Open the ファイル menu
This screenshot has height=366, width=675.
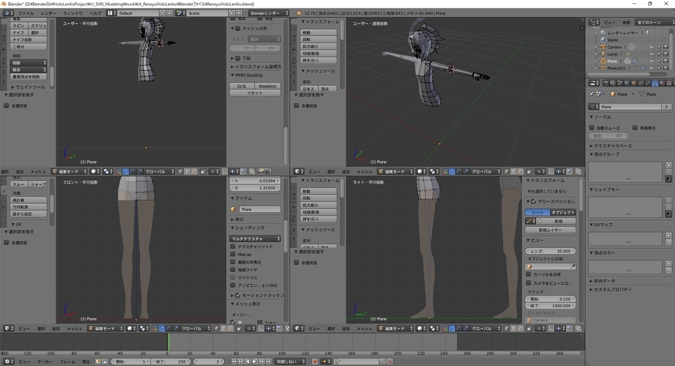point(26,13)
